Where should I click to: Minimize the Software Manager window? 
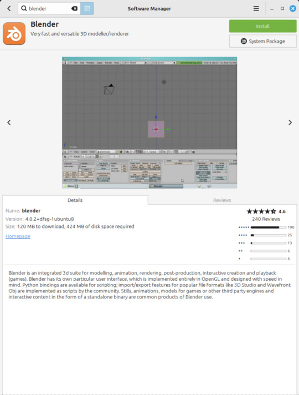coord(271,9)
